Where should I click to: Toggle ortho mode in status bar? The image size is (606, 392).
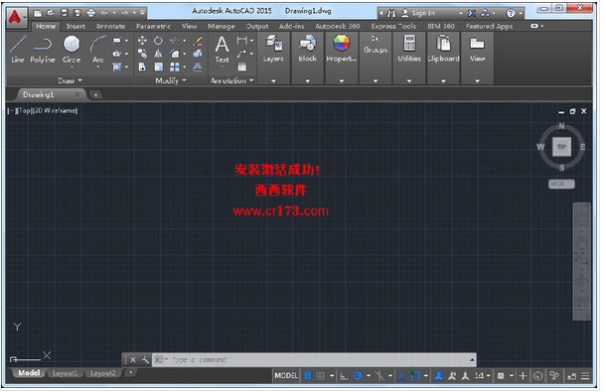point(344,376)
